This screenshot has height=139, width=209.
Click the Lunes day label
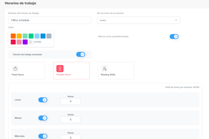18,100
